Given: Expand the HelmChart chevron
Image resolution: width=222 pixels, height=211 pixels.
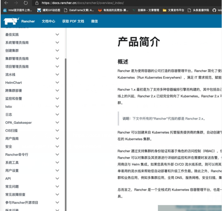Looking at the screenshot, I should (x=57, y=82).
